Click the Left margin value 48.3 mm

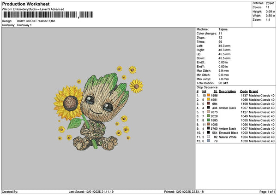coord(224,46)
